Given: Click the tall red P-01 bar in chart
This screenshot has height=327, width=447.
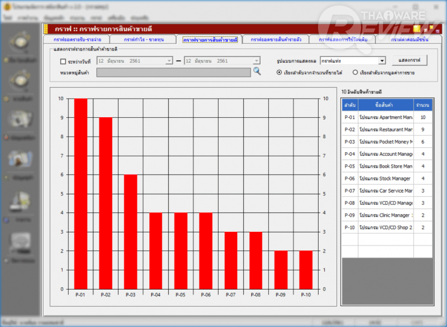Looking at the screenshot, I should (80, 193).
